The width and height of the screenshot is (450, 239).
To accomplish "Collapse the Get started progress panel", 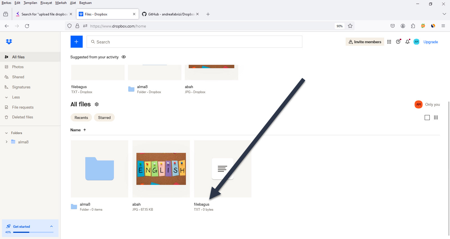I will click(x=51, y=226).
